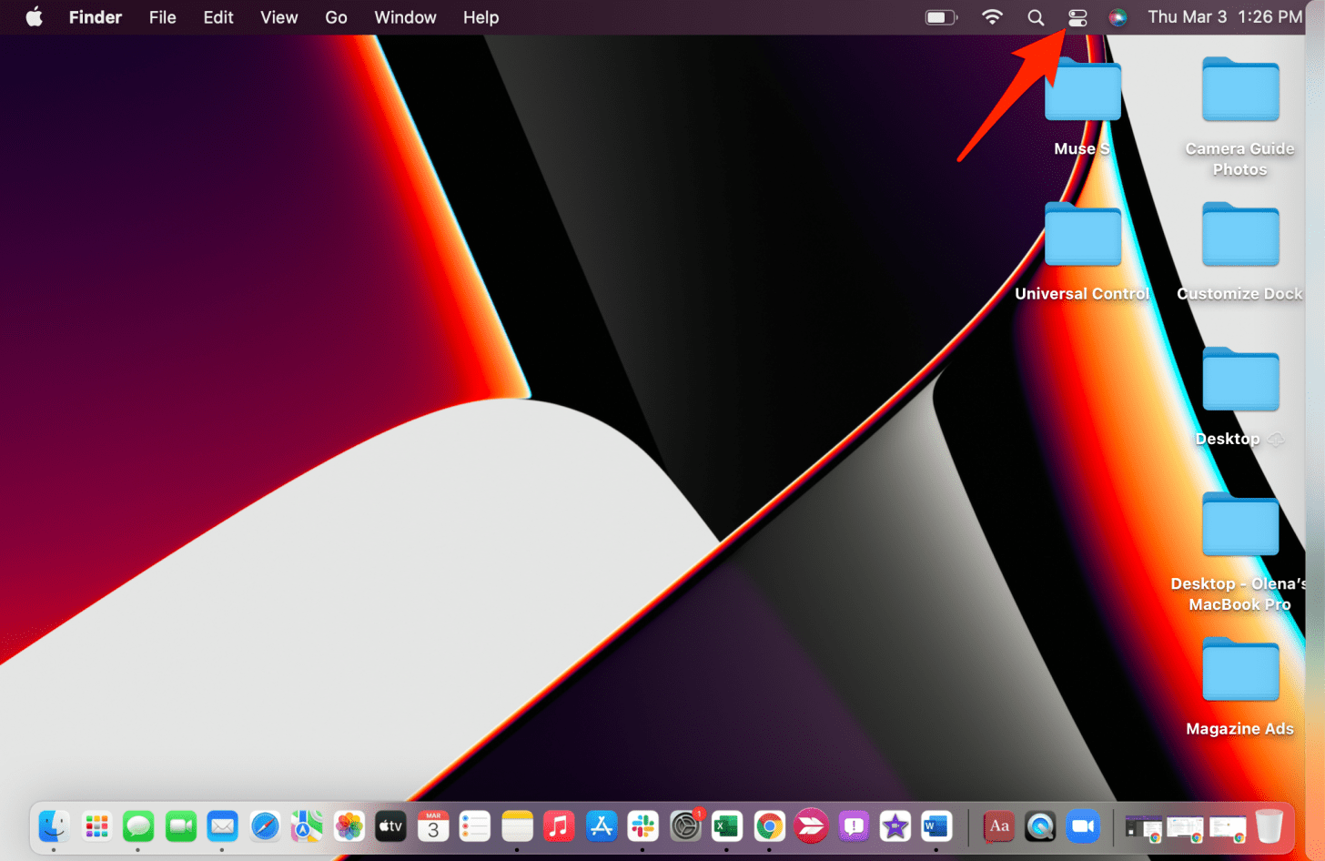Image resolution: width=1325 pixels, height=861 pixels.
Task: Open the Magazine Ads folder
Action: click(x=1239, y=669)
